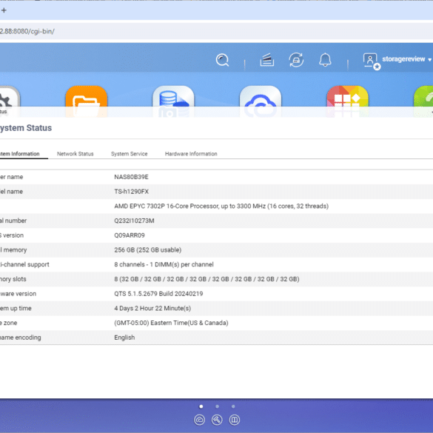Open Storage & Snapshots app icon

(x=173, y=101)
